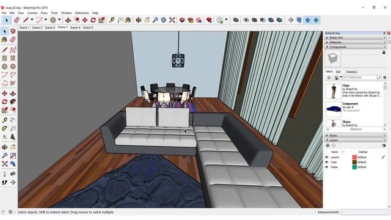Screen dimensions: 391x220
Task: Open the Arc tool dropdown arrow
Action: point(46,20)
